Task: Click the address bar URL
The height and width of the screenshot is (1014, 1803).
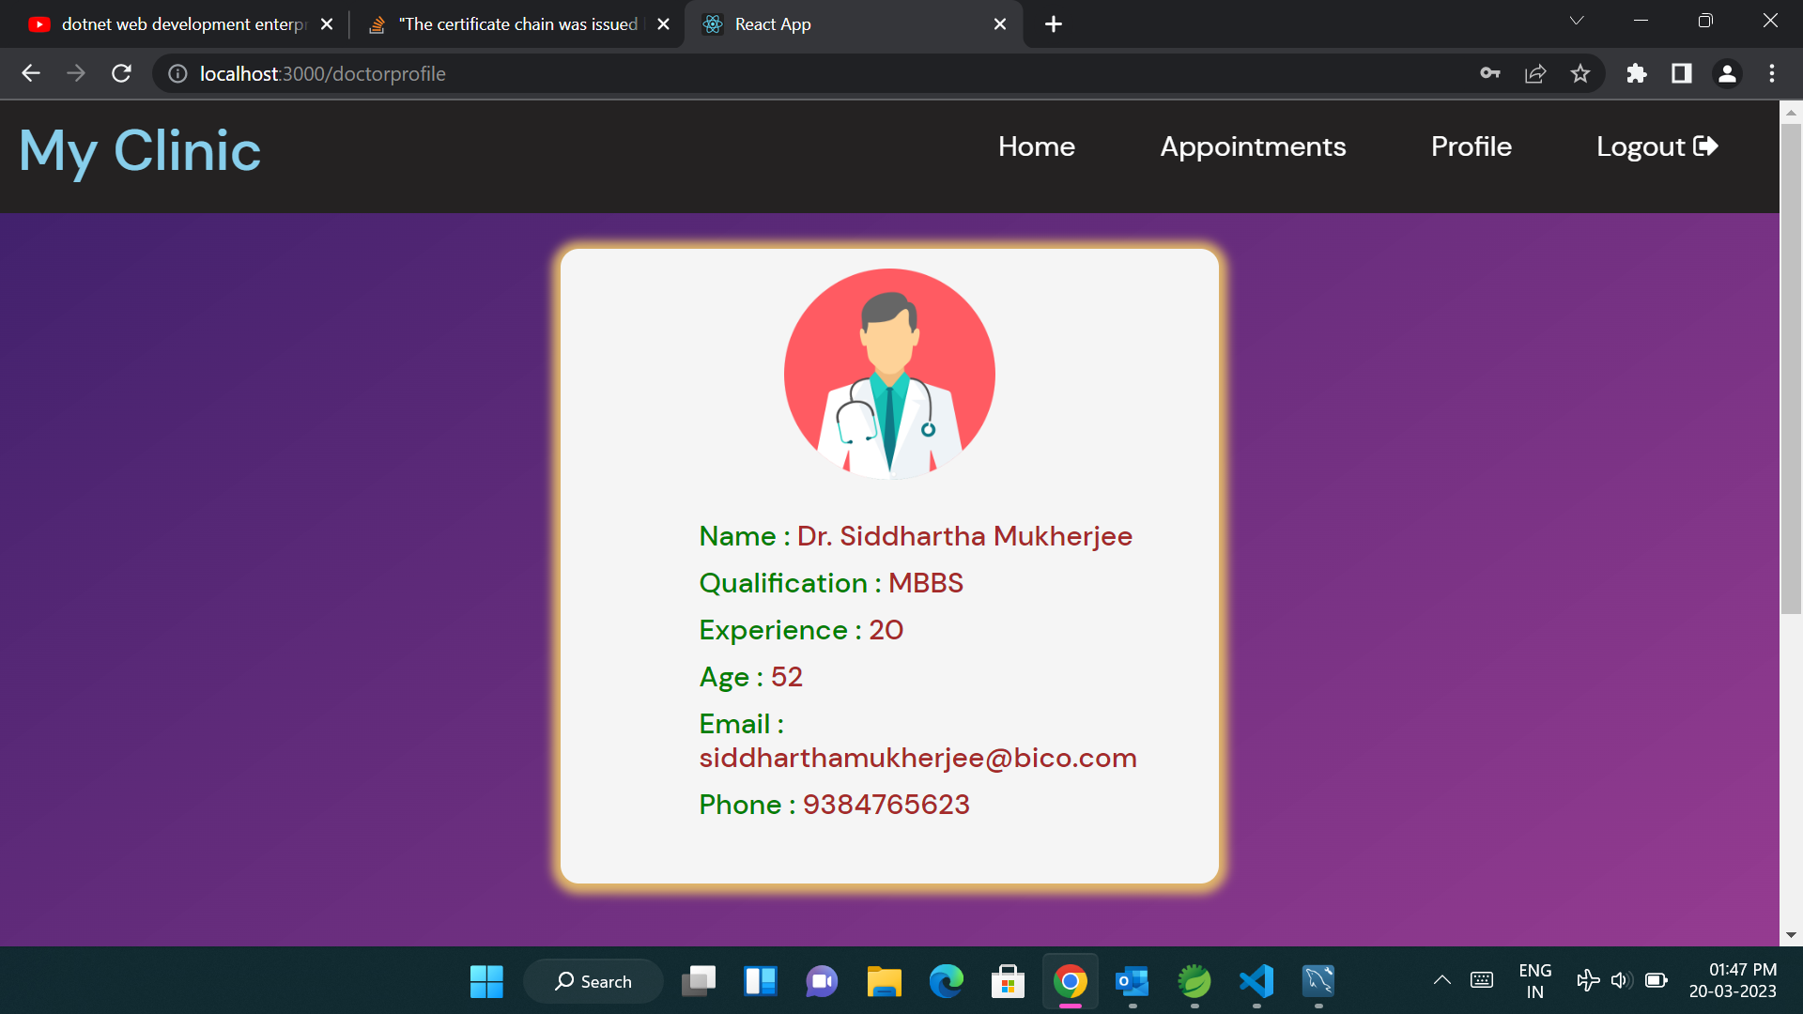Action: tap(322, 73)
